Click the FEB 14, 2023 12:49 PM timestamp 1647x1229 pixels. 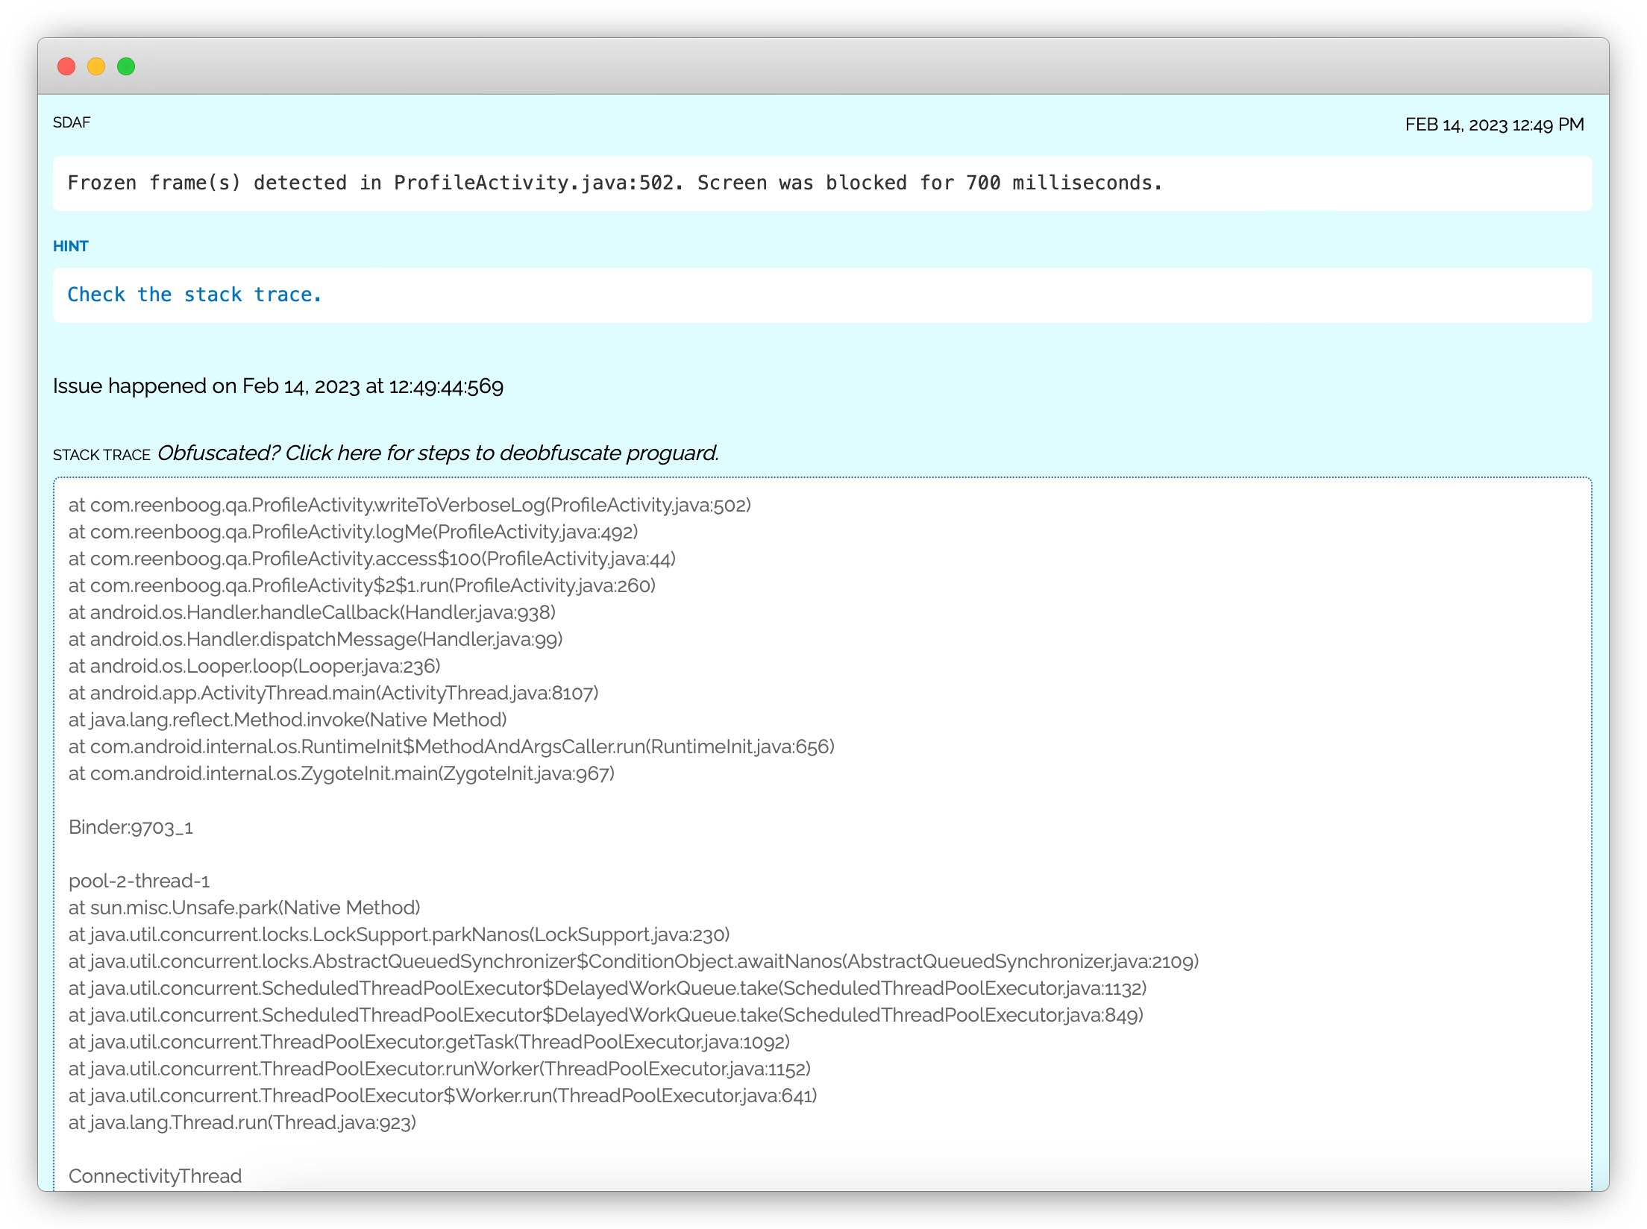(1494, 125)
